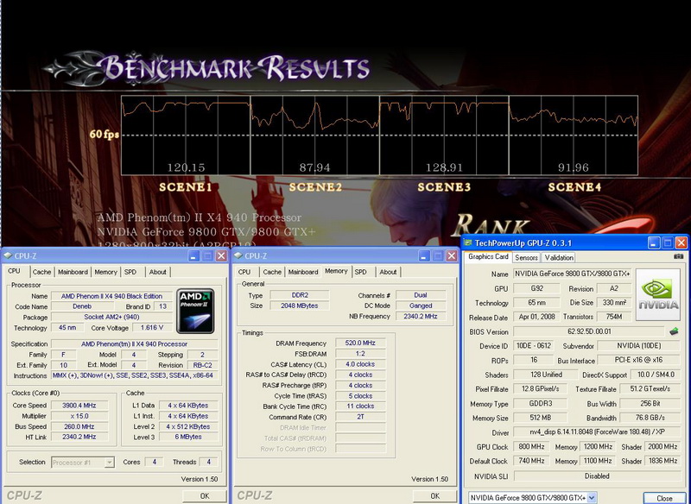This screenshot has height=504, width=691.
Task: Click the Command Rate 2T value
Action: click(x=360, y=417)
